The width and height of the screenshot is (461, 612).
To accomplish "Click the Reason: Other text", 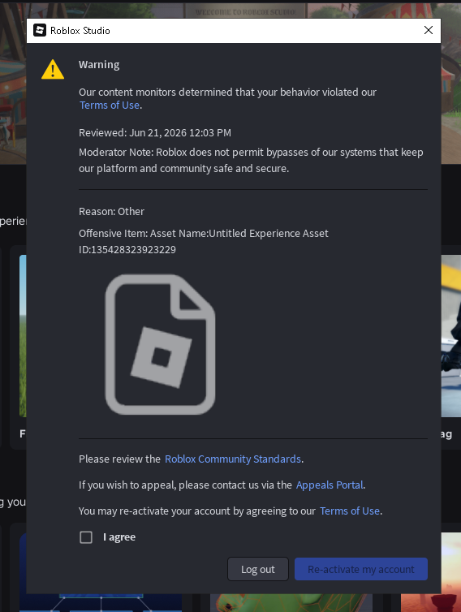I will tap(112, 212).
